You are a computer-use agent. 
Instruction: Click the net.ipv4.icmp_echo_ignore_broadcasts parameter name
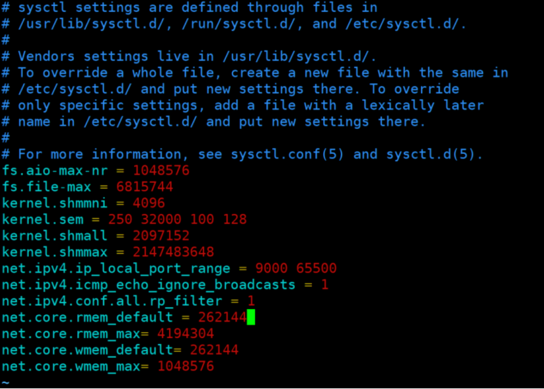(x=149, y=285)
